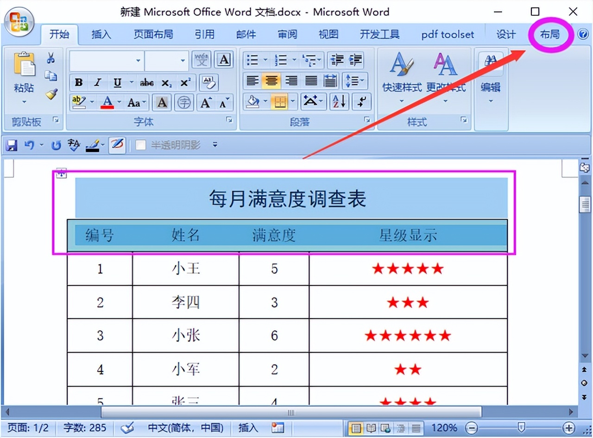The height and width of the screenshot is (438, 593).
Task: Run the spelling and grammar check icon
Action: coord(74,146)
